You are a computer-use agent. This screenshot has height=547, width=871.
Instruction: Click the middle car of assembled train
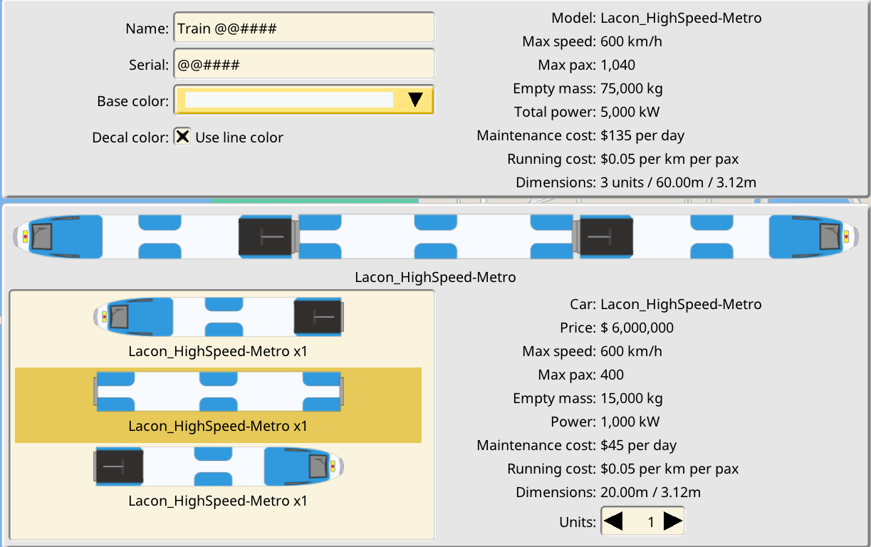[436, 236]
